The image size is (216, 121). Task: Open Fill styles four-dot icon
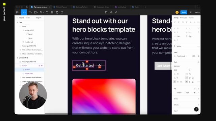(194, 89)
